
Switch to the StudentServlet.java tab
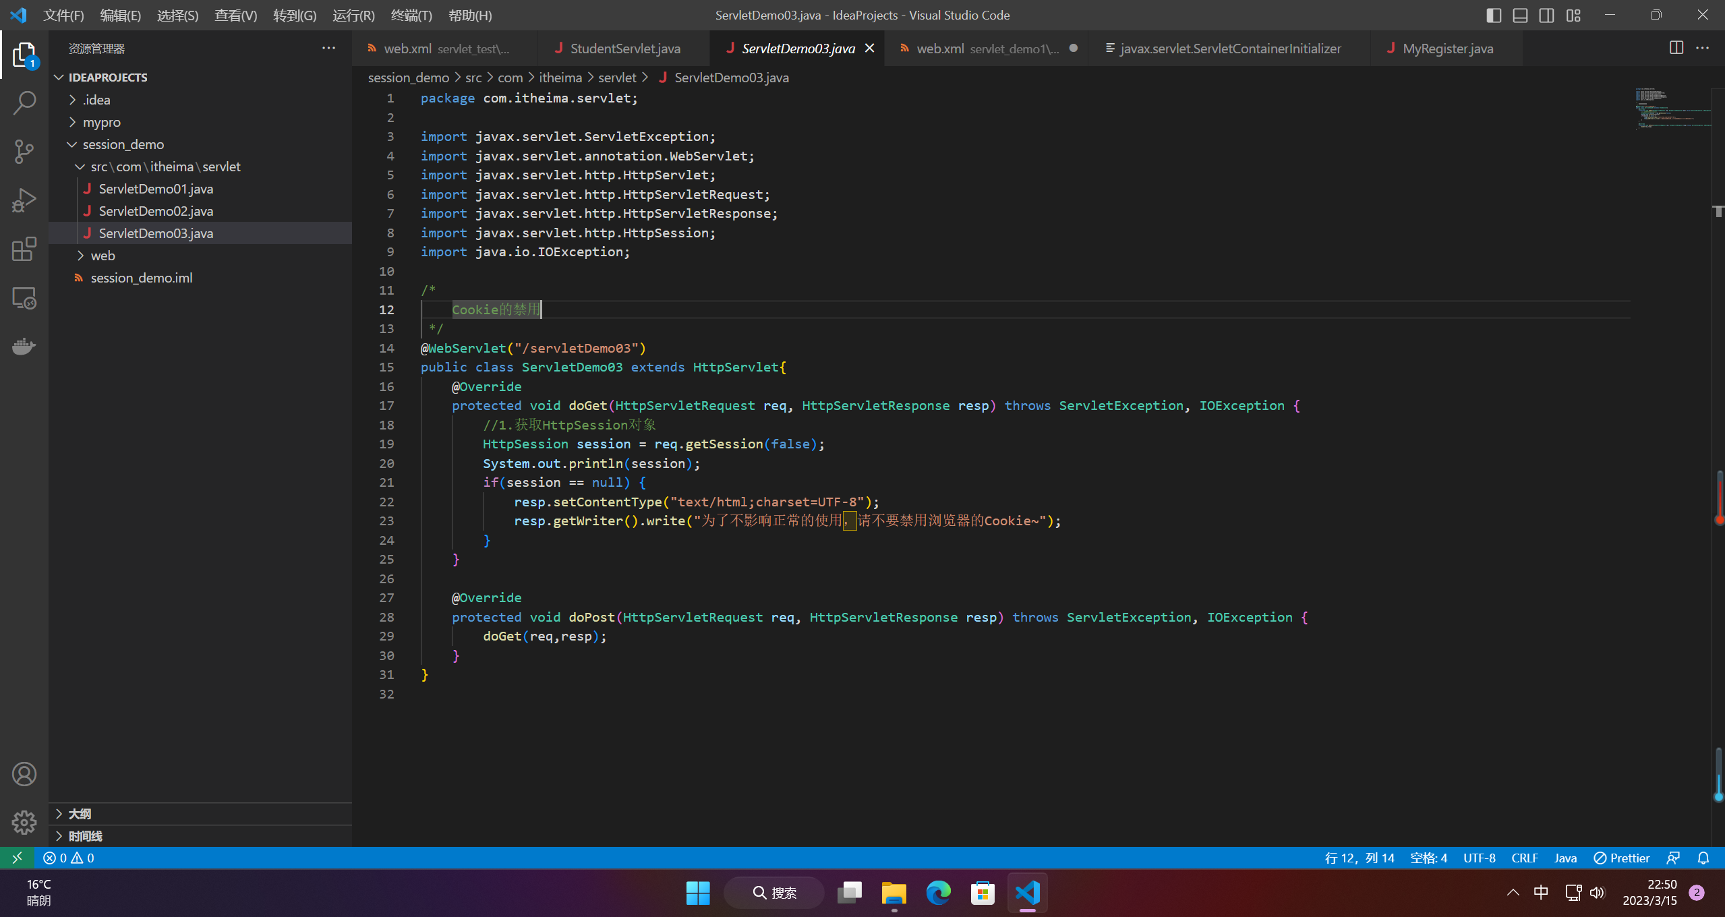click(624, 49)
